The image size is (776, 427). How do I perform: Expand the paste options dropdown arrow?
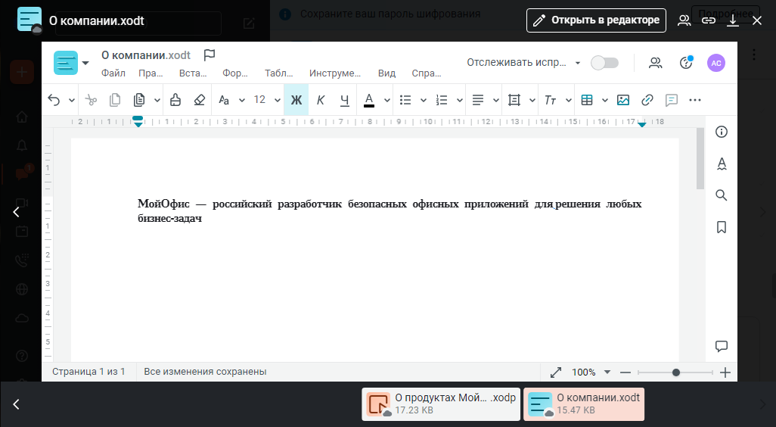pyautogui.click(x=157, y=100)
